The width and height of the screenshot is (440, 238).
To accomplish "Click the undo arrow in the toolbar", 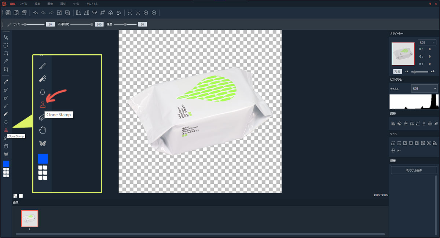I will click(44, 13).
